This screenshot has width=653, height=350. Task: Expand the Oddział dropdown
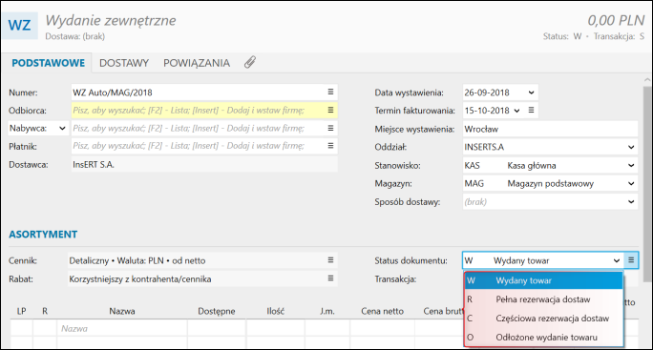[631, 147]
